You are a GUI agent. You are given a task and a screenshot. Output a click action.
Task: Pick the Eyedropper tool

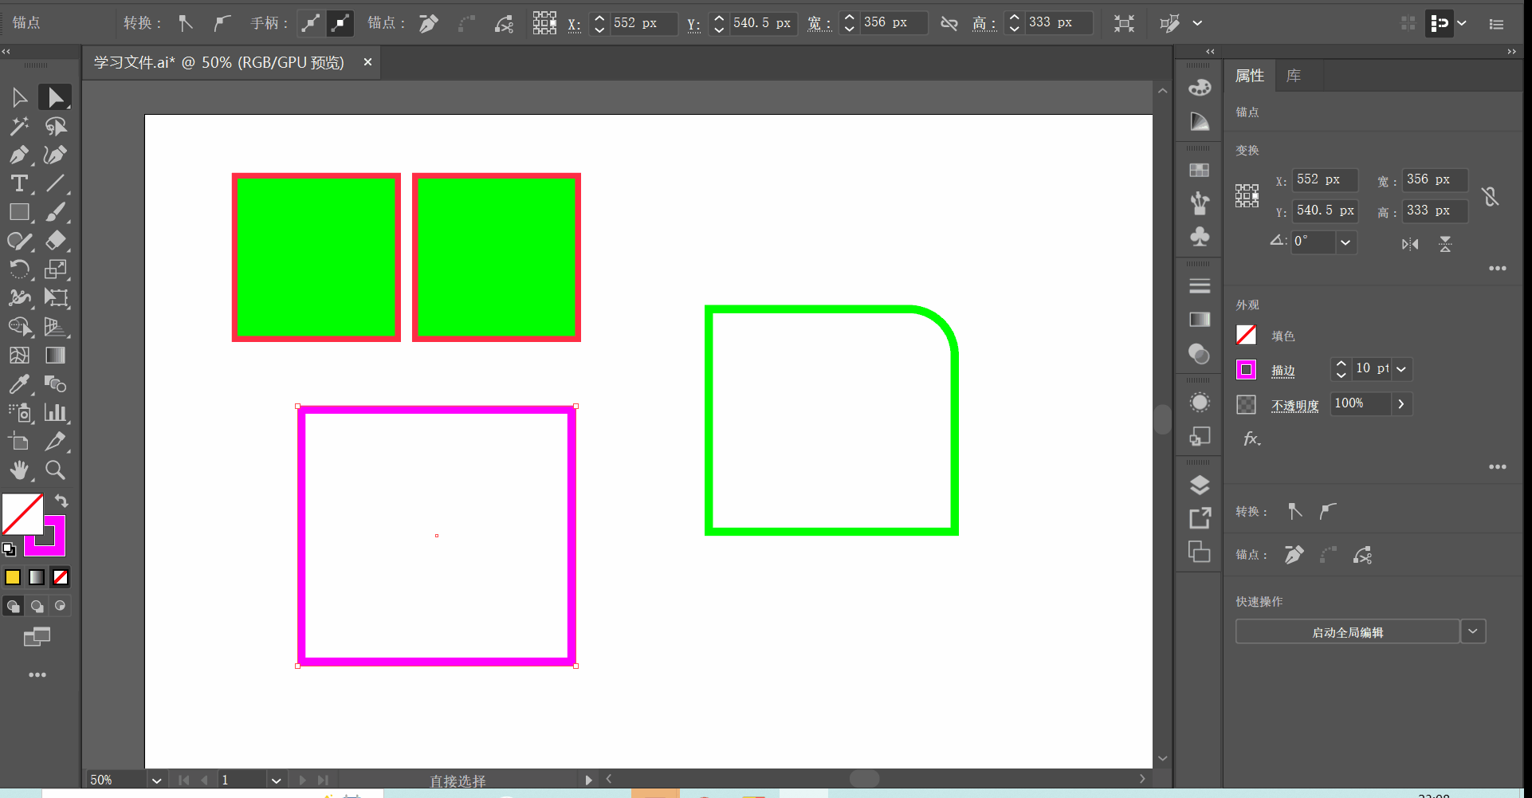[x=19, y=384]
